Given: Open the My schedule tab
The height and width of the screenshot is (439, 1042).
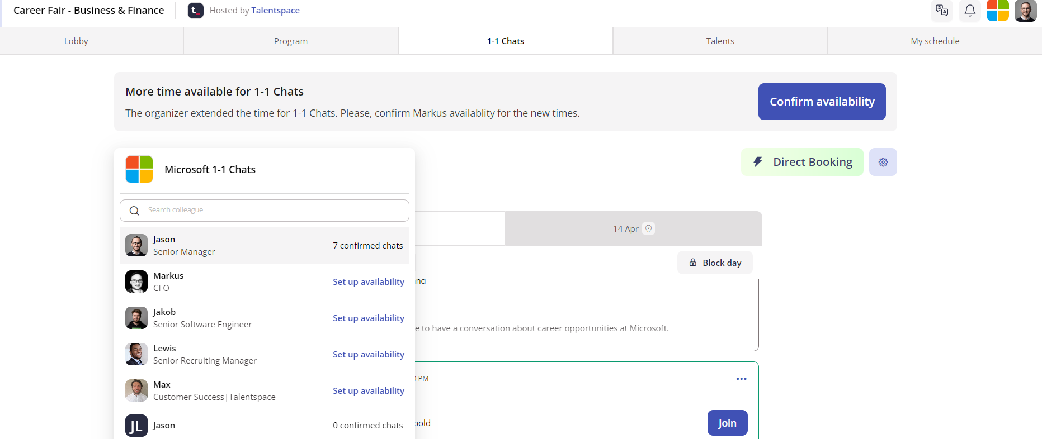Looking at the screenshot, I should 935,41.
